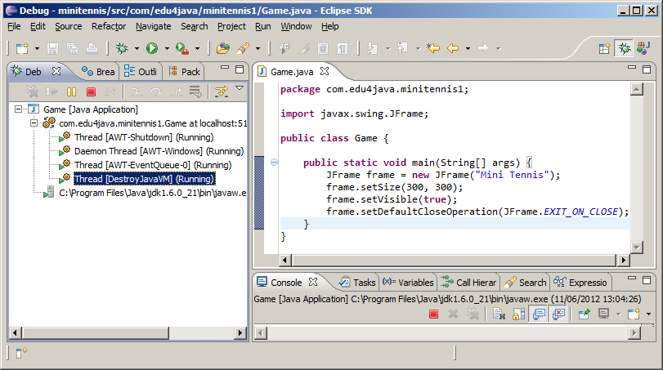This screenshot has width=663, height=370.
Task: Open the Refactor menu
Action: click(109, 26)
